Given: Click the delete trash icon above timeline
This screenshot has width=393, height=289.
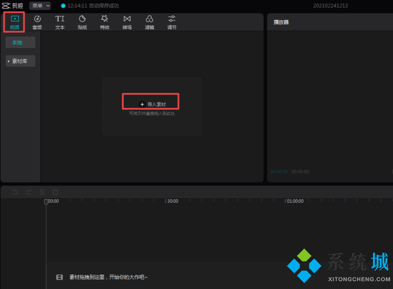Looking at the screenshot, I should tap(55, 192).
